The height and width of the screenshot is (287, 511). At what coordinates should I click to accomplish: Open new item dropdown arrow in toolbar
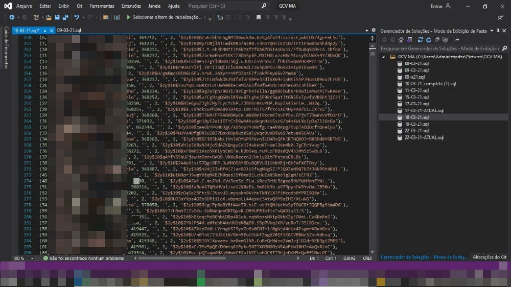42,17
